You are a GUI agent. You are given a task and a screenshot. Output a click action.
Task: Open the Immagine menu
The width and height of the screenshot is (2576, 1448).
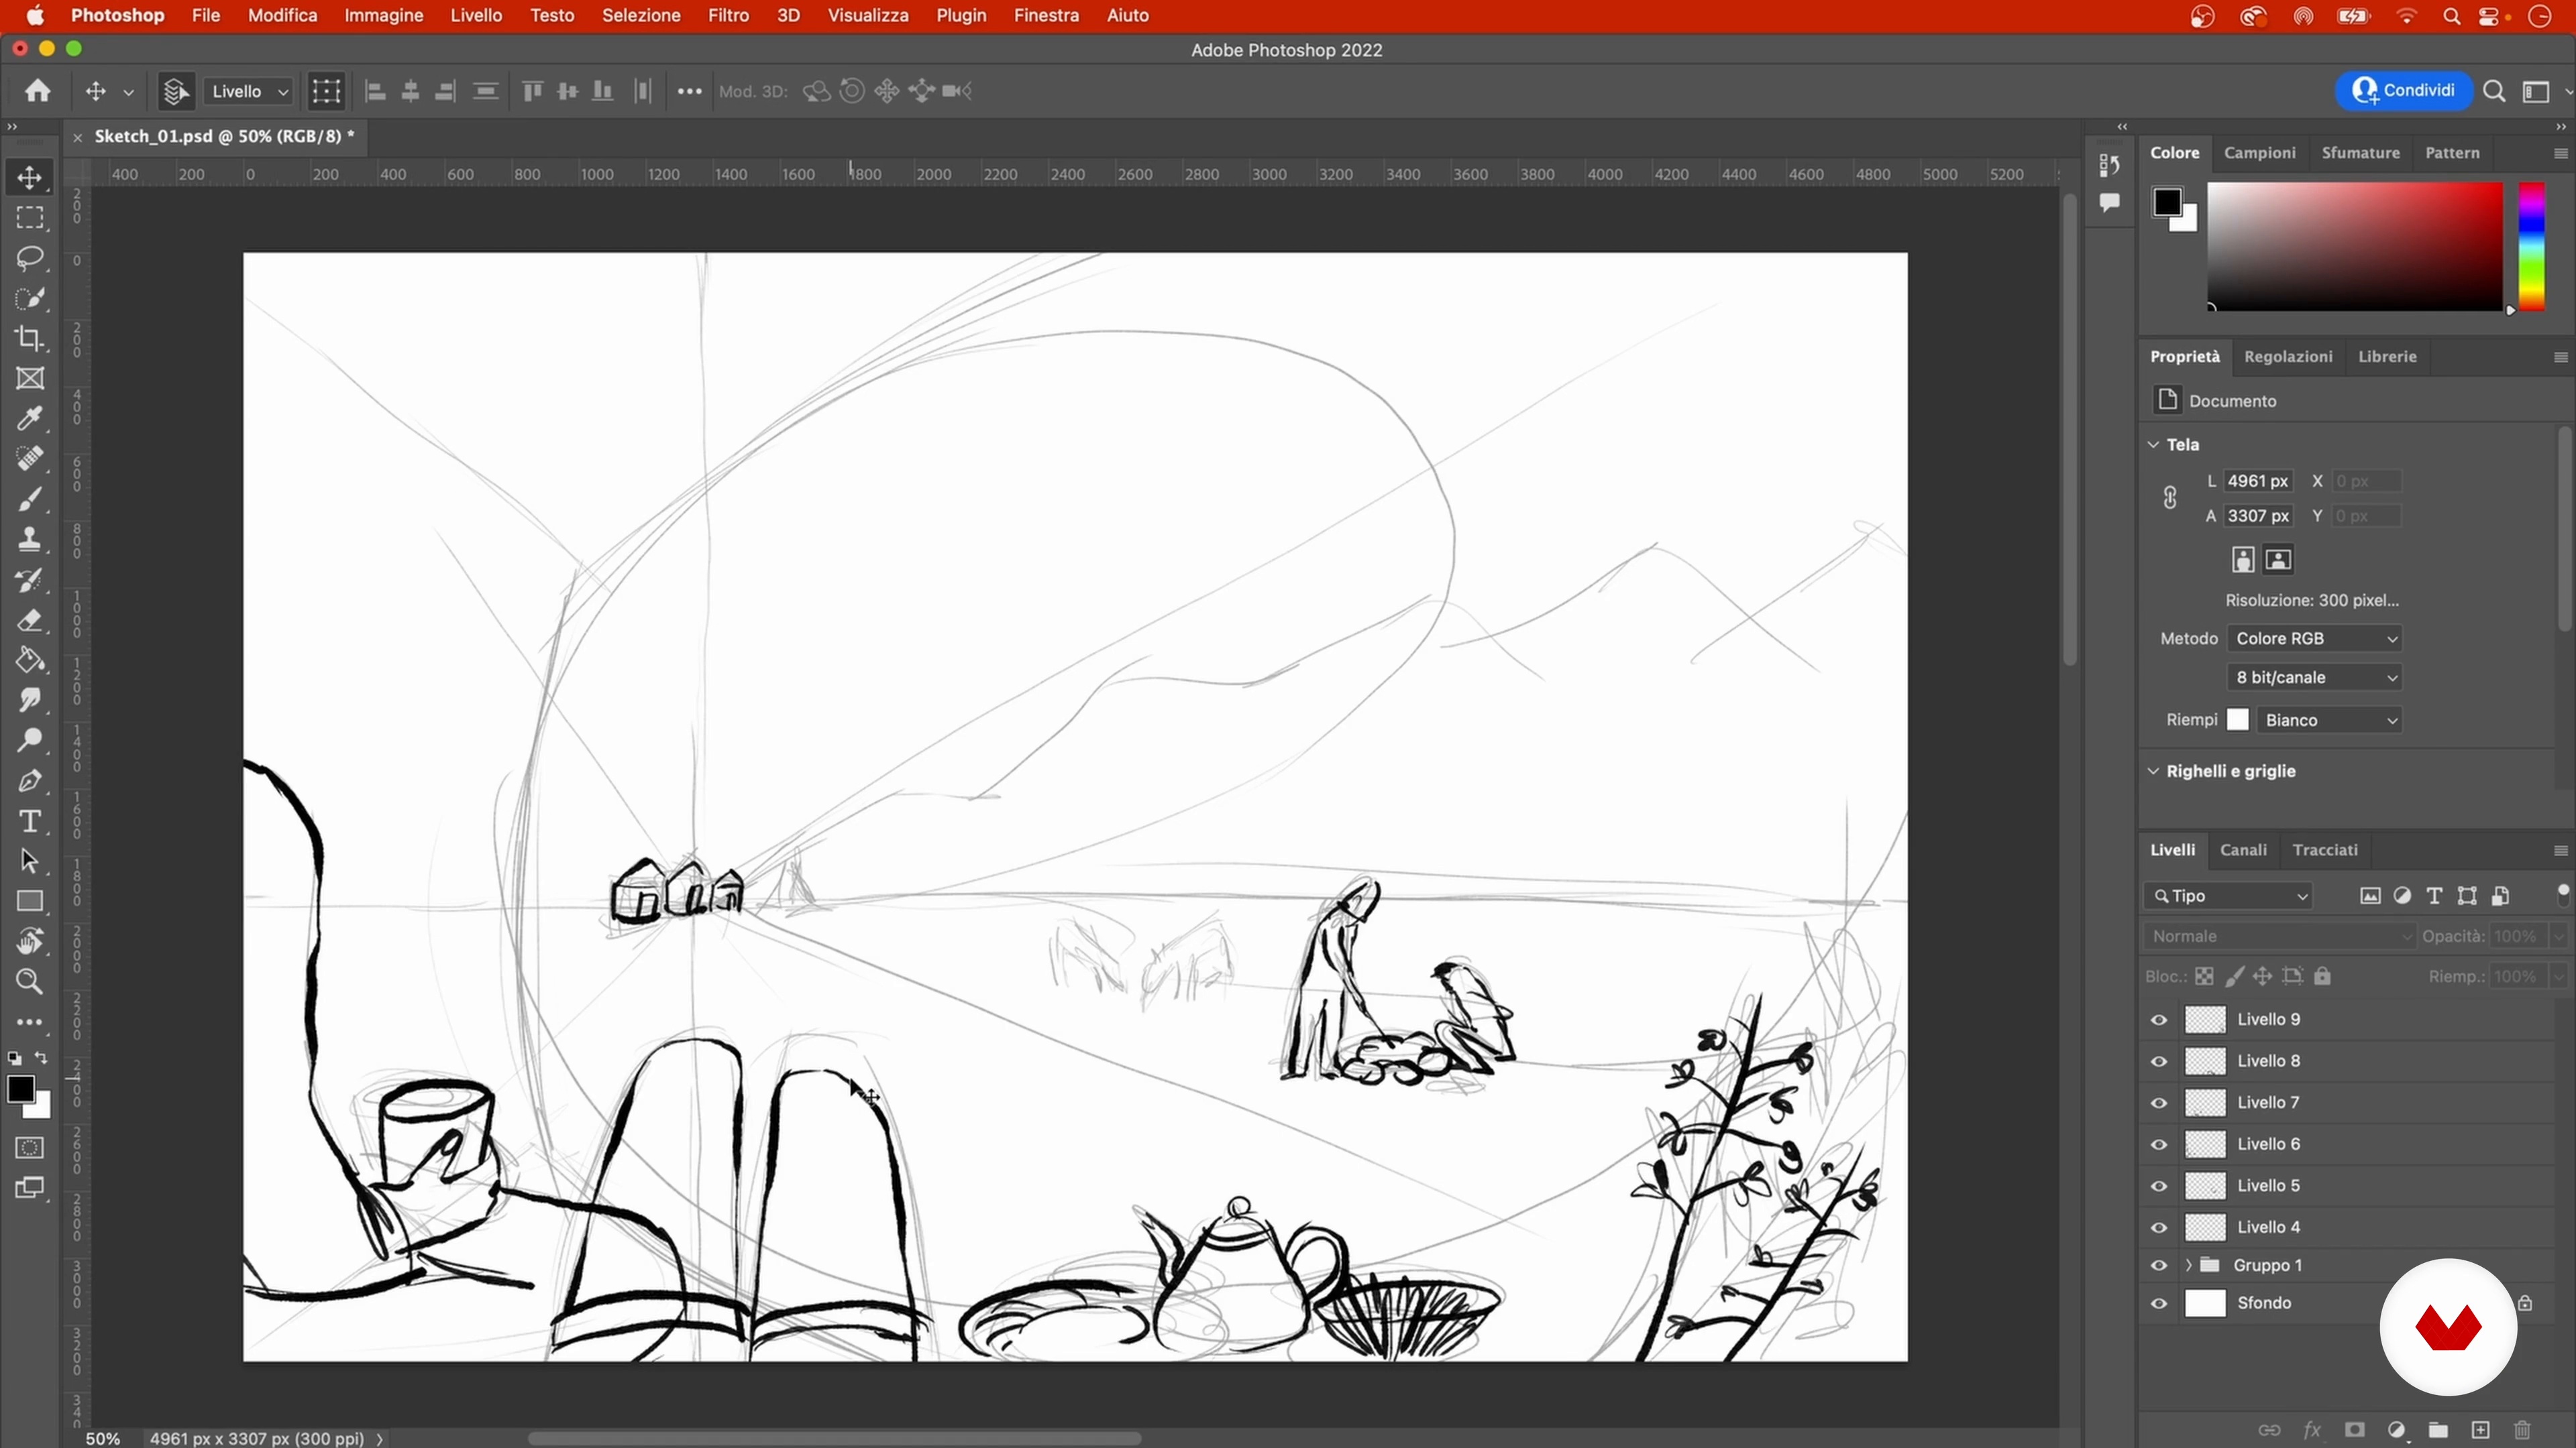[384, 16]
